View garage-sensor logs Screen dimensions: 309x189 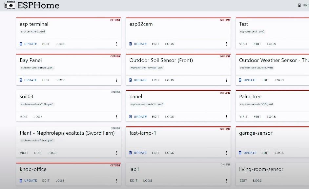tap(279, 153)
